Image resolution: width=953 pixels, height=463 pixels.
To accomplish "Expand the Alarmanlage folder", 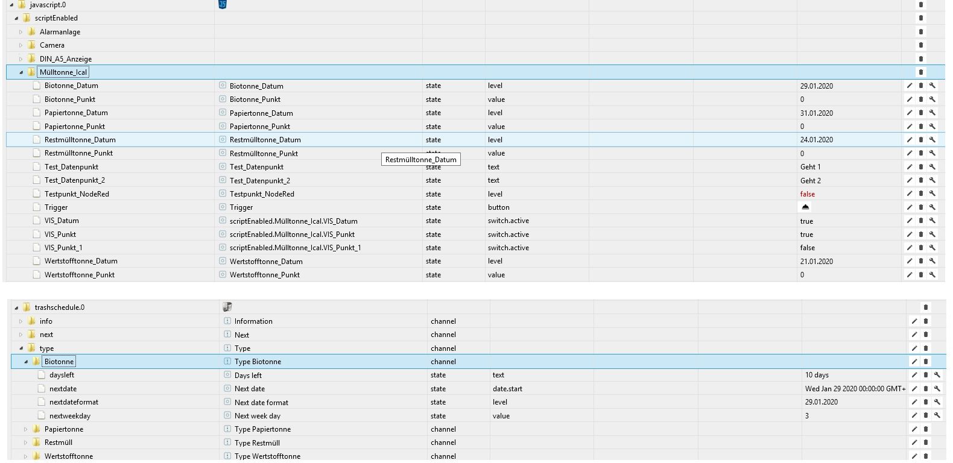I will pos(21,32).
